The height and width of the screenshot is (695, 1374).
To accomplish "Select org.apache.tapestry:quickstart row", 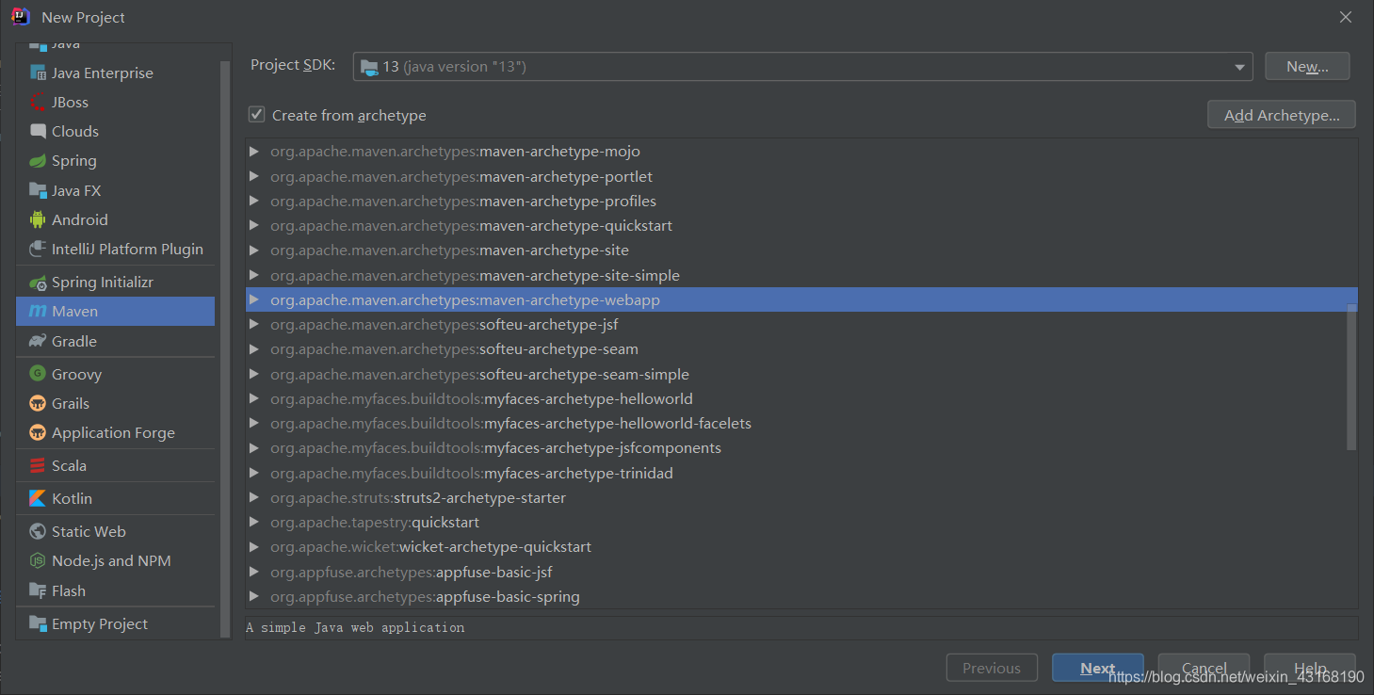I will tap(801, 522).
